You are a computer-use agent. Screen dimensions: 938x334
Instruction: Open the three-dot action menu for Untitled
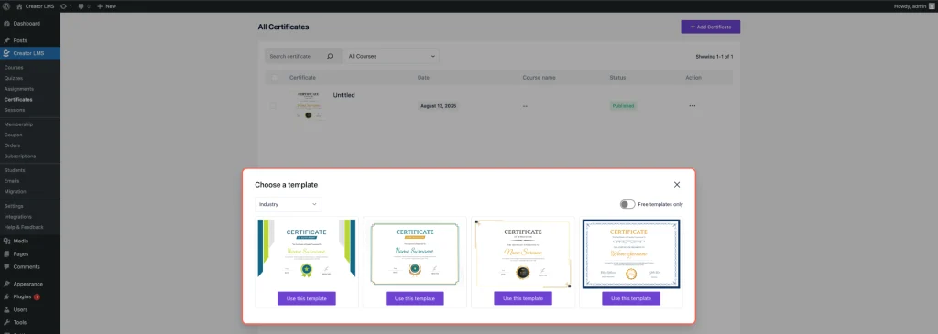coord(693,106)
